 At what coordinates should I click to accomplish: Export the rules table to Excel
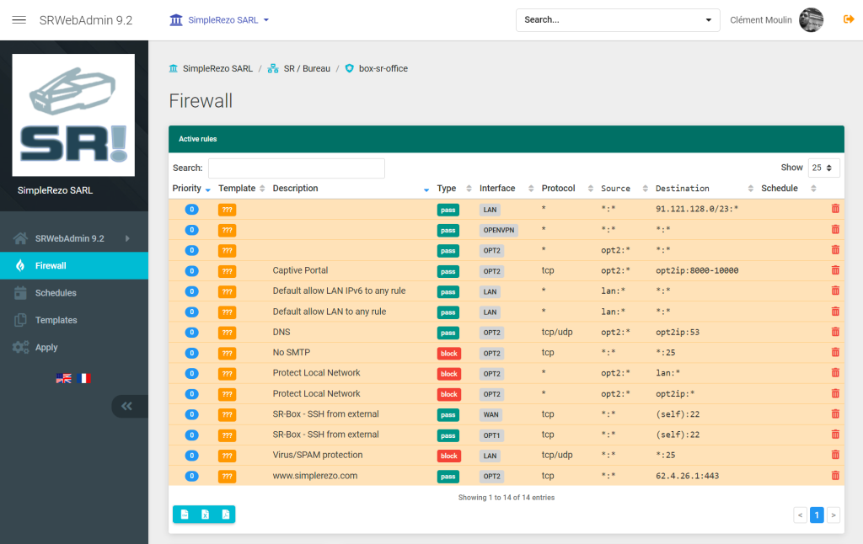(205, 515)
